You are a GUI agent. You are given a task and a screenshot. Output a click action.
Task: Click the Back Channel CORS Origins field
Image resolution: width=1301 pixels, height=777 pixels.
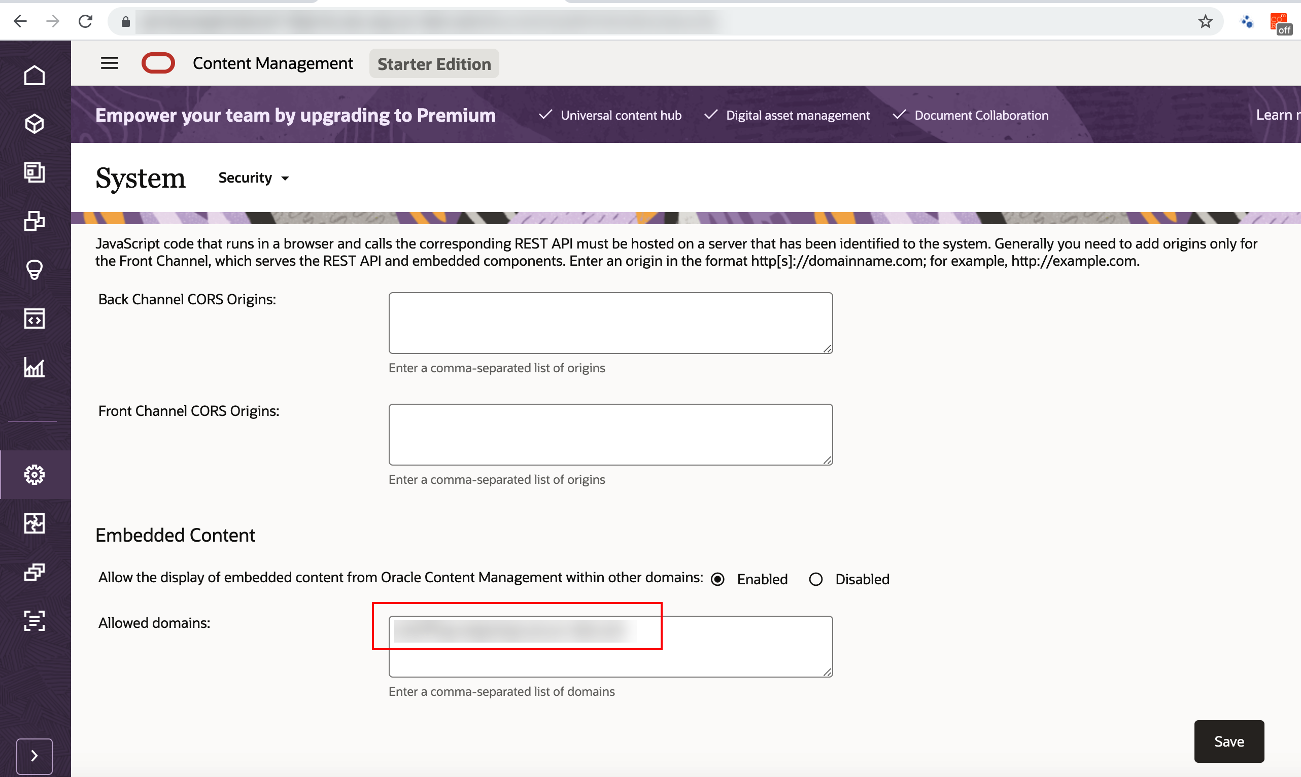pos(610,323)
